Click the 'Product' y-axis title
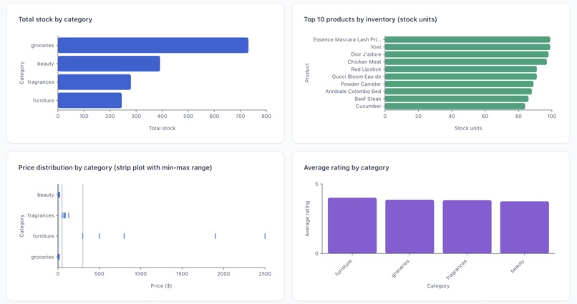Image resolution: width=577 pixels, height=304 pixels. (x=307, y=73)
